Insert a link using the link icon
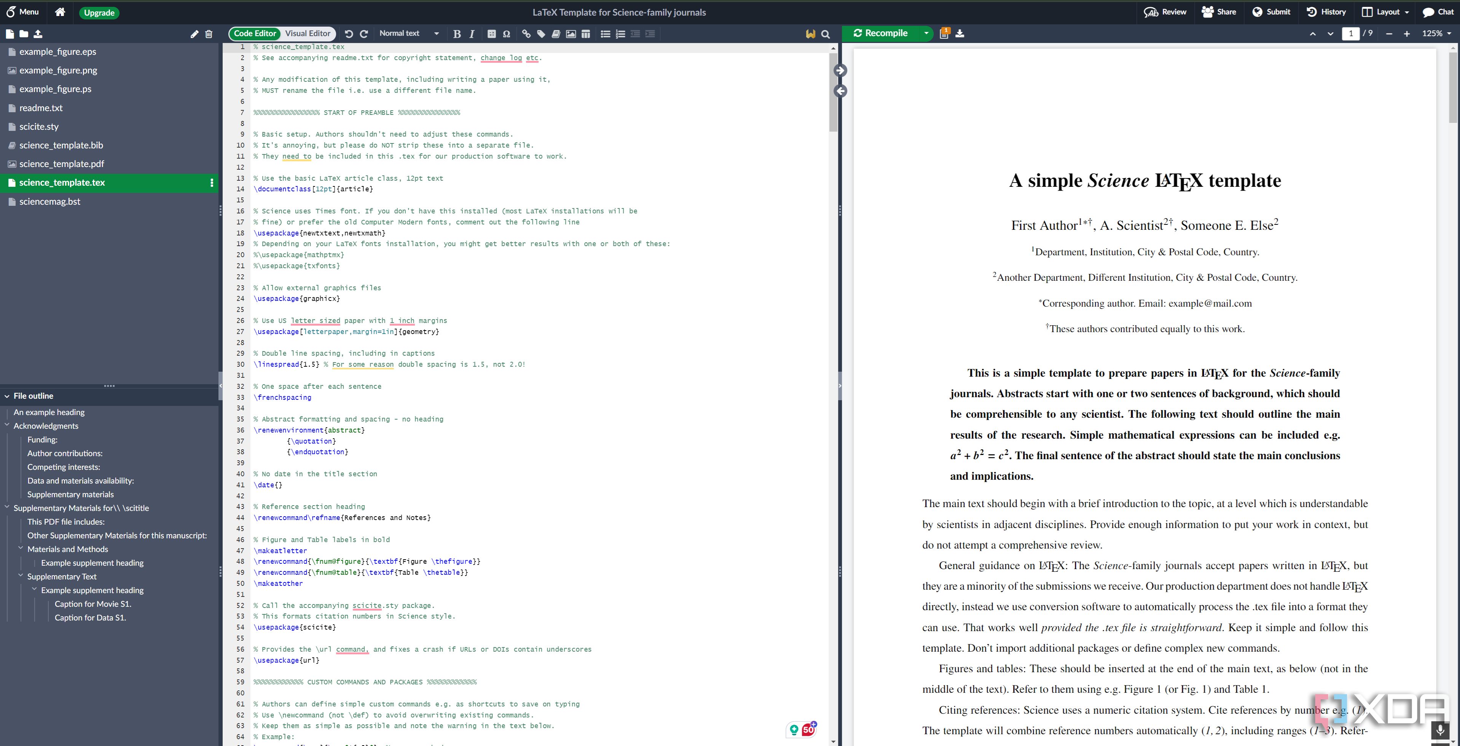Screen dimensions: 1460x746 pyautogui.click(x=526, y=34)
